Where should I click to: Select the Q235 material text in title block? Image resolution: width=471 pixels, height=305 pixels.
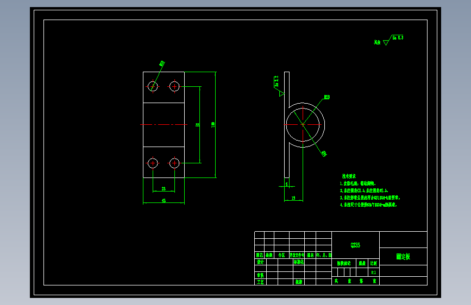[355, 245]
